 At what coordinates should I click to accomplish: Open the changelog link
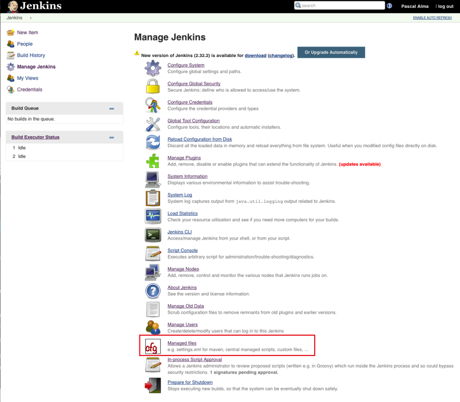click(x=281, y=56)
